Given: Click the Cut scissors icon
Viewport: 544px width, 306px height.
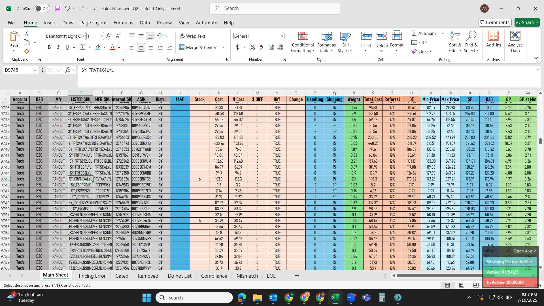Looking at the screenshot, I should click(x=27, y=33).
